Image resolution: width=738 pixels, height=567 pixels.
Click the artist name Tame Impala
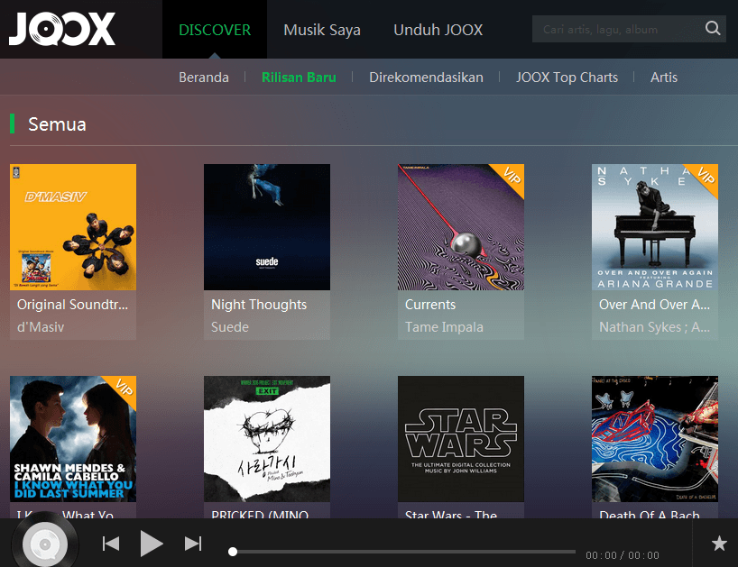point(444,326)
